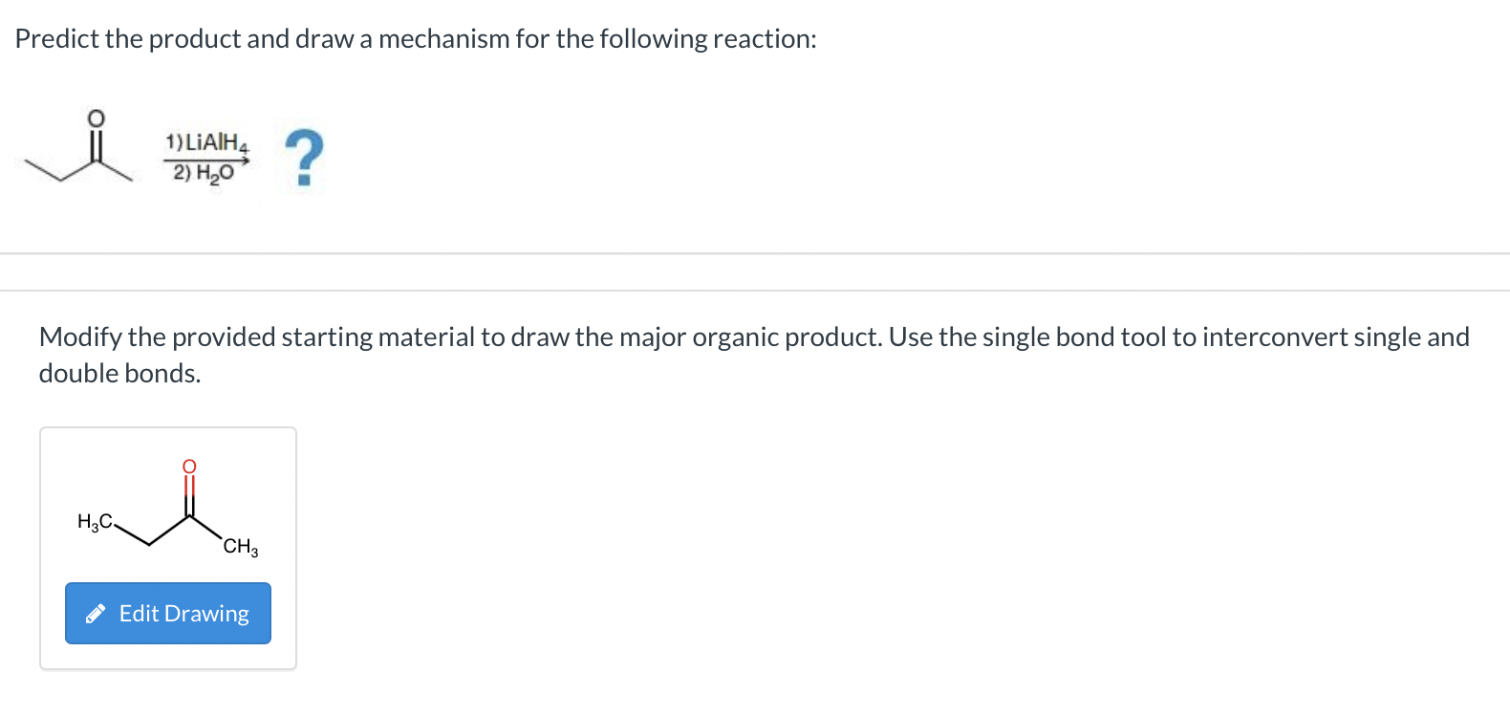The width and height of the screenshot is (1510, 717).
Task: Open the Edit Drawing tool
Action: coord(167,613)
